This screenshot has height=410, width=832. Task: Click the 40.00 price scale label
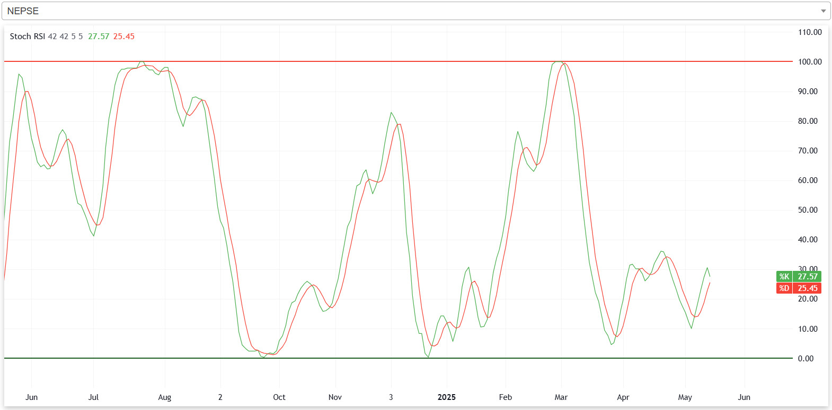pos(808,240)
